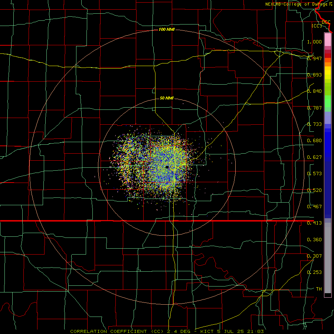The height and width of the screenshot is (334, 334).
Task: Click the [CC] legend unit label
Action: pos(317,26)
